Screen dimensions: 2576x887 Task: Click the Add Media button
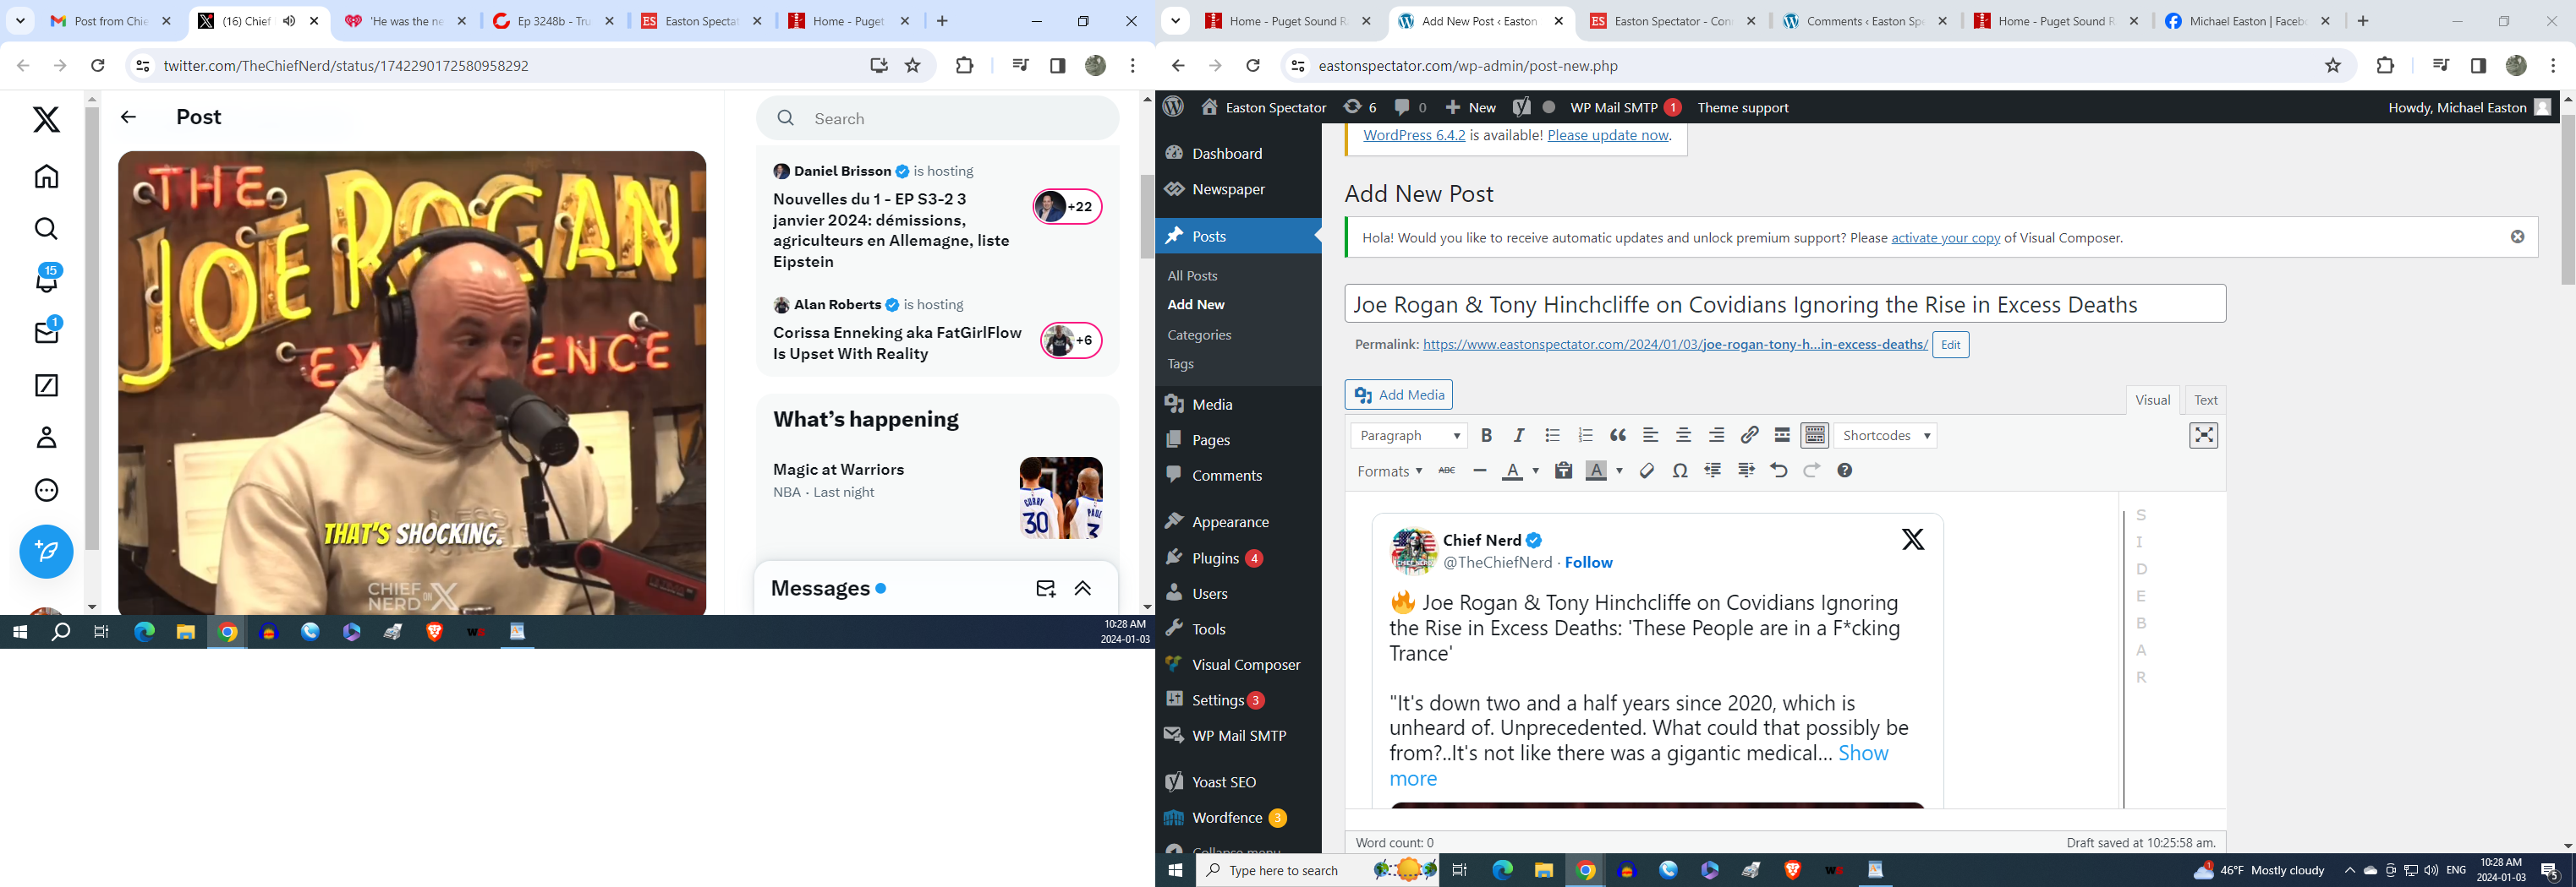[x=1398, y=395]
